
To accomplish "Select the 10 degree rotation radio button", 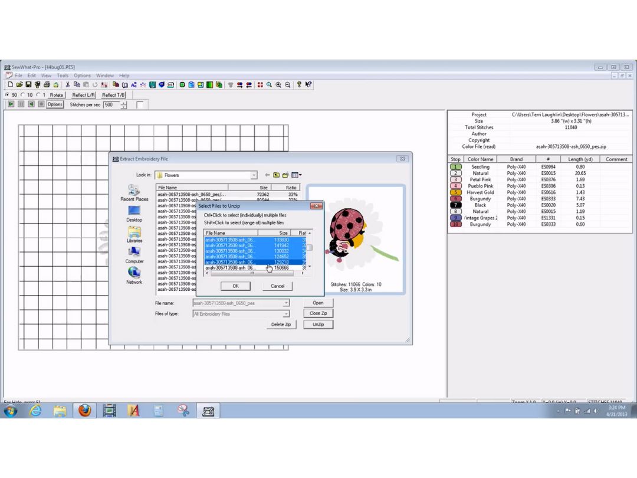I will pyautogui.click(x=23, y=94).
